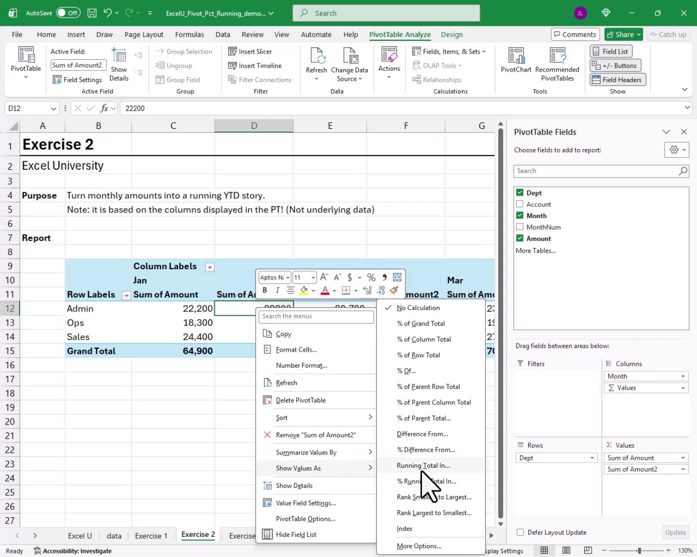
Task: Click the accounting dollar format icon
Action: click(x=350, y=277)
